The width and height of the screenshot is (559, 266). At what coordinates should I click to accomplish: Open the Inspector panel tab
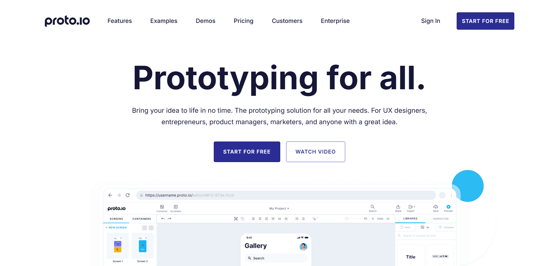tap(440, 219)
